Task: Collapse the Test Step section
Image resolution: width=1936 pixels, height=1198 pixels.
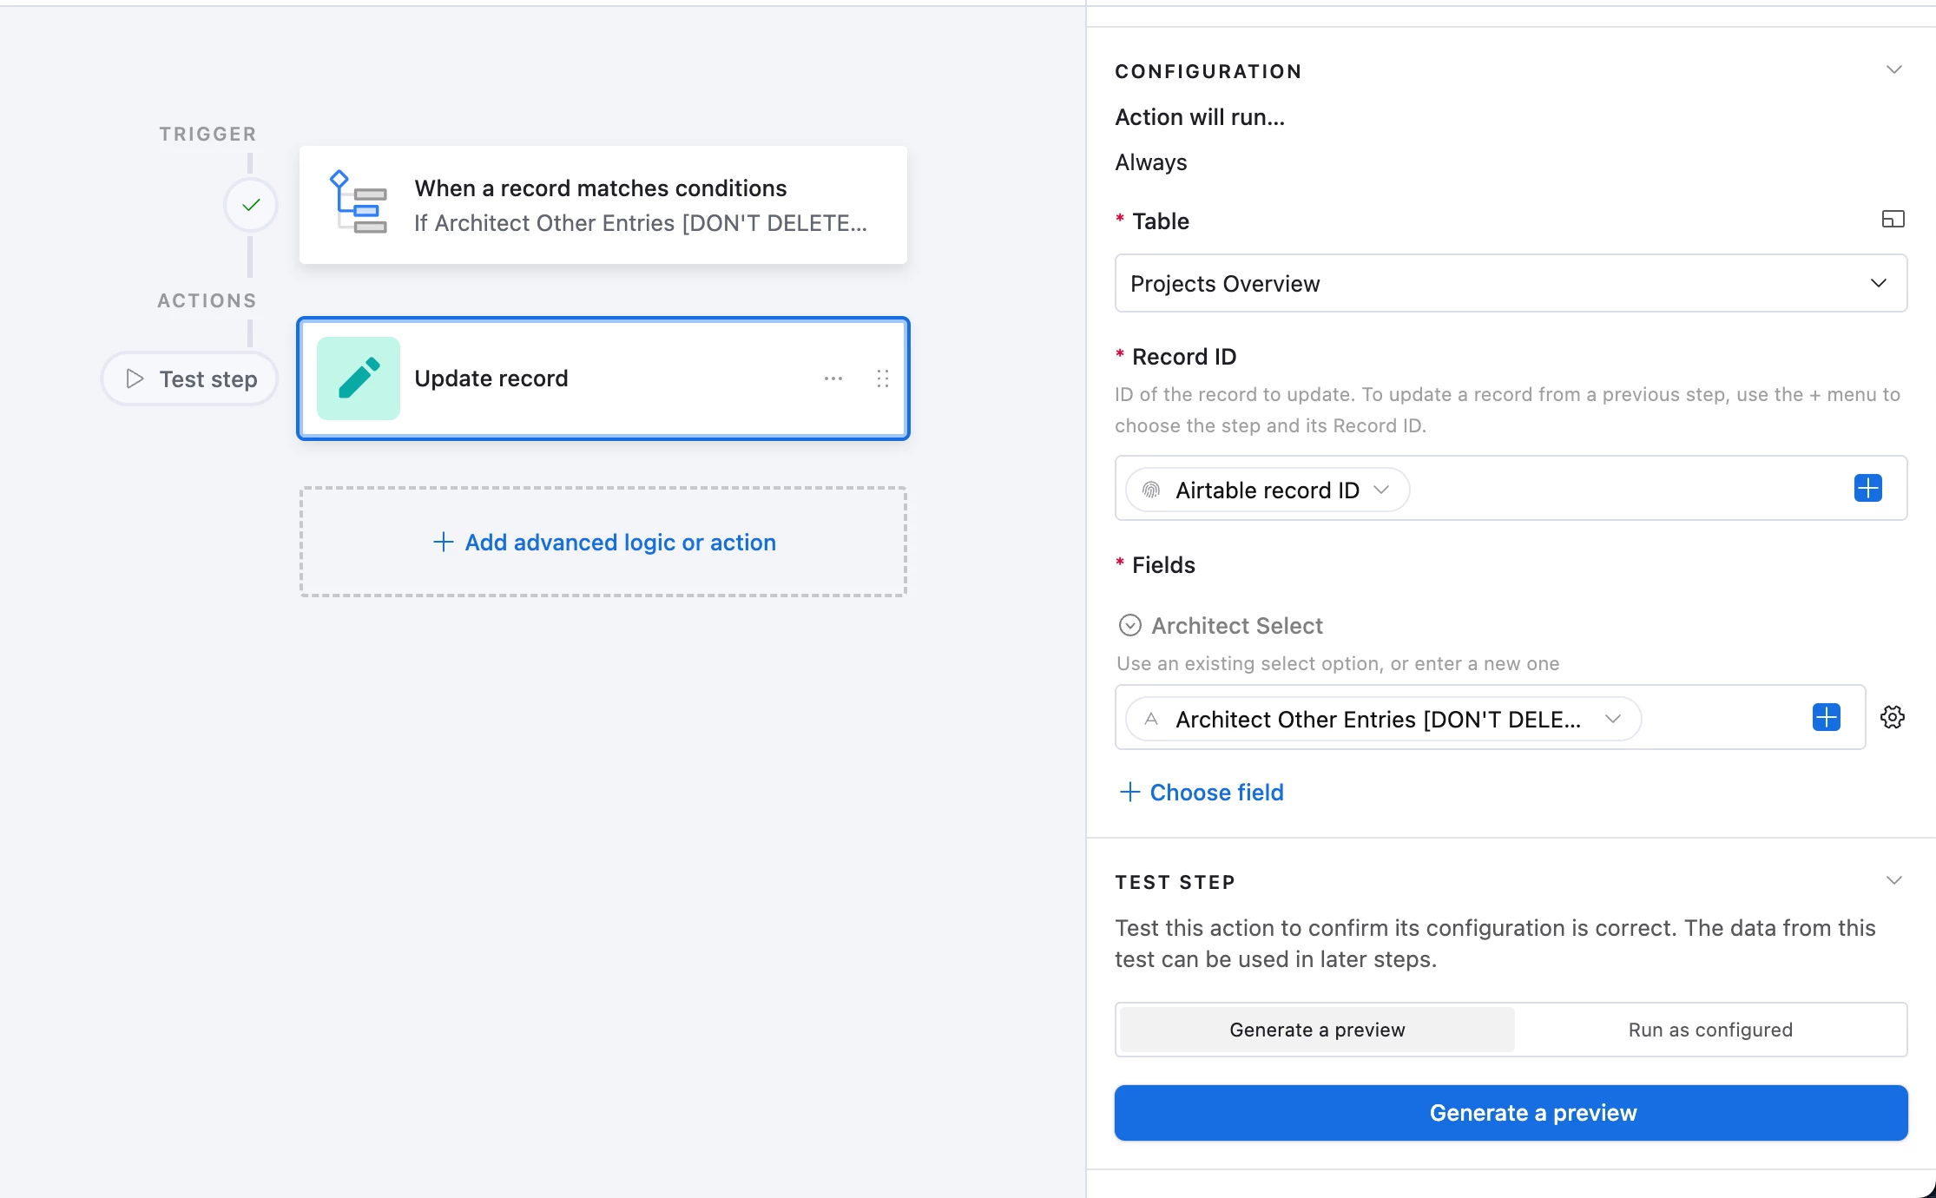Action: tap(1893, 880)
